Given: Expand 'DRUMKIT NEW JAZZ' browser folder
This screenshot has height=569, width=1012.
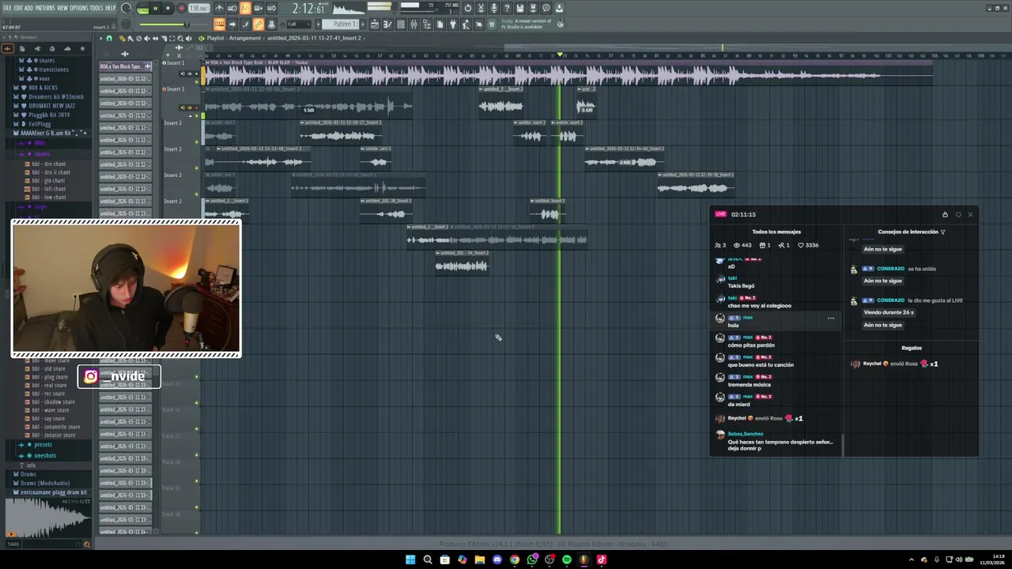Looking at the screenshot, I should pyautogui.click(x=51, y=106).
